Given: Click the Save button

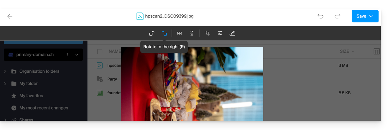Looking at the screenshot, I should (x=361, y=16).
